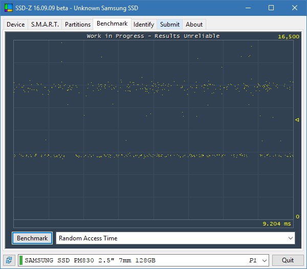Switch to the S.M.A.R.T. tab
Viewport: 307px width, 269px height.
[x=45, y=25]
